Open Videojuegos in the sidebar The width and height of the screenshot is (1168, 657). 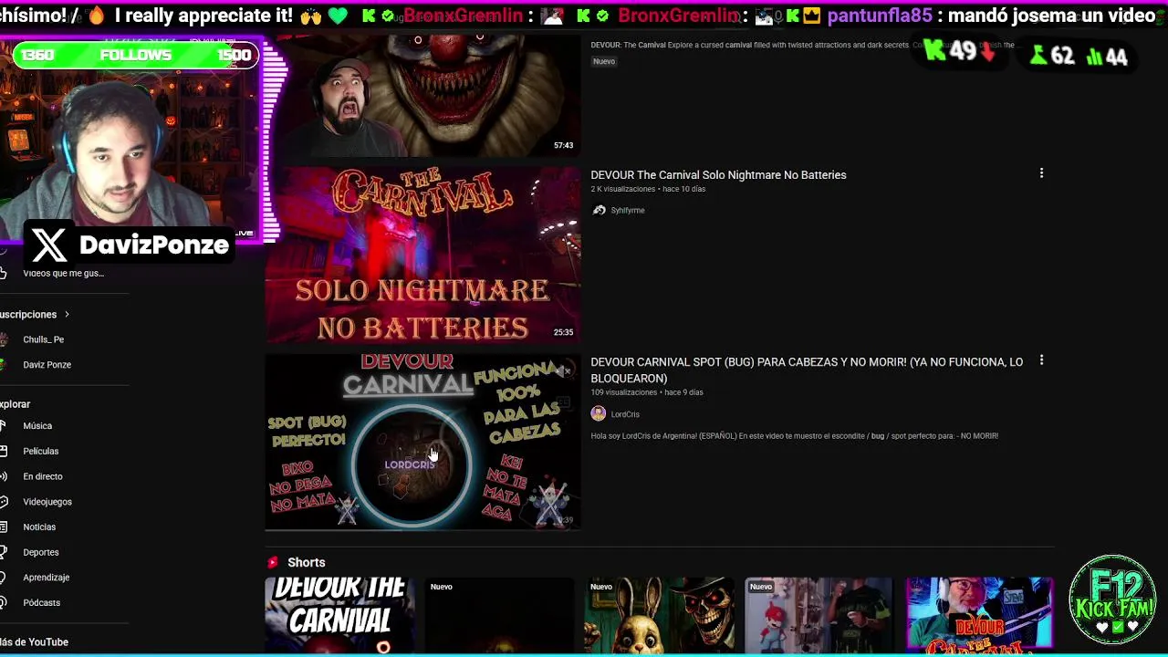tap(47, 502)
